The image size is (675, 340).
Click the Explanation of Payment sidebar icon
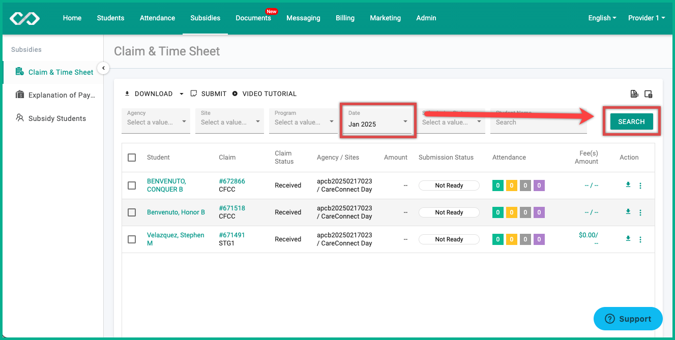19,95
